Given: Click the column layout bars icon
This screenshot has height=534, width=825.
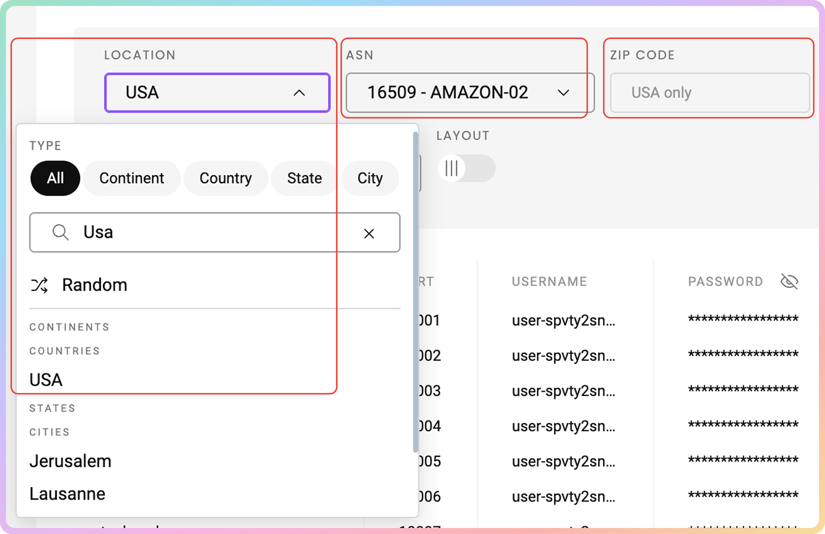Looking at the screenshot, I should pos(451,168).
